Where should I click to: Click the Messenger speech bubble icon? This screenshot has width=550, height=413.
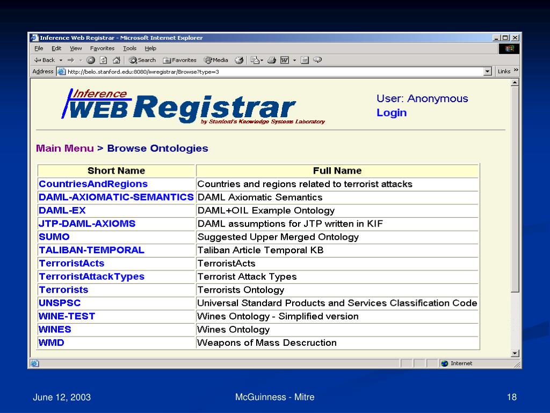coord(317,60)
